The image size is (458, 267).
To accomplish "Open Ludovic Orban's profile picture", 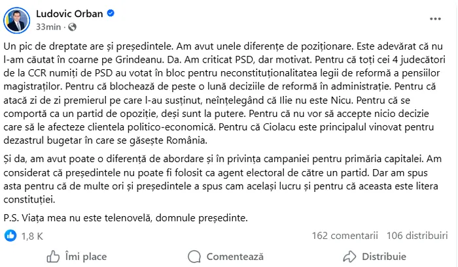I will (x=15, y=20).
